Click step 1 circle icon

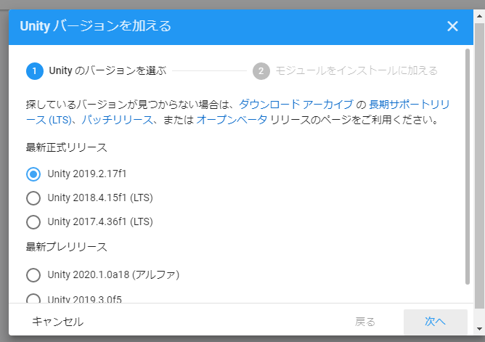coord(35,71)
